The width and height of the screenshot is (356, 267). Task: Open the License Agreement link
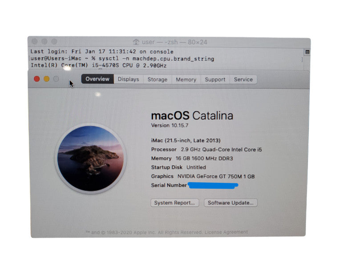click(x=226, y=232)
